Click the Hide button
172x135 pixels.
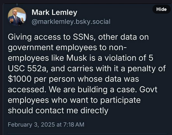tap(161, 9)
